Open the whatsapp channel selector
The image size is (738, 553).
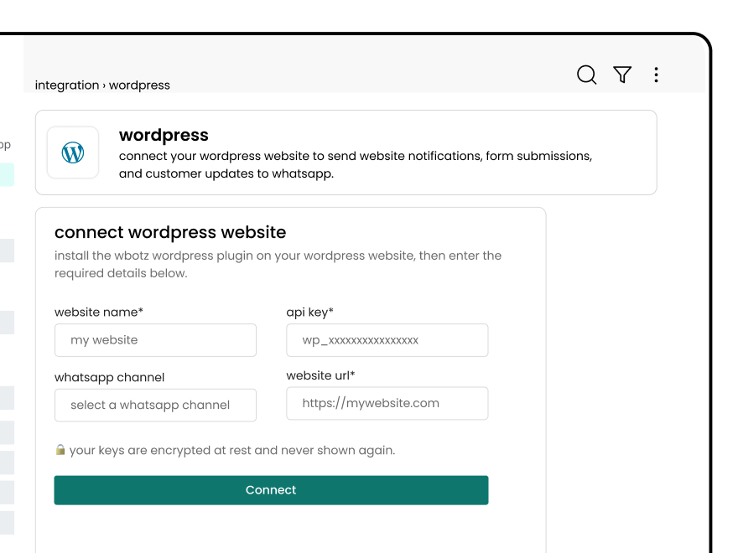click(x=155, y=405)
